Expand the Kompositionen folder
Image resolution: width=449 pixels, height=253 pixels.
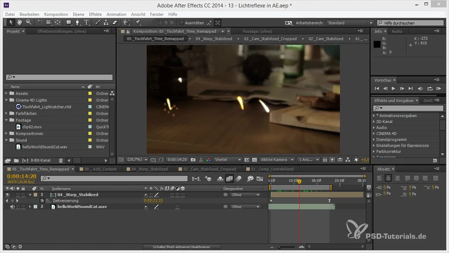[x=6, y=134]
